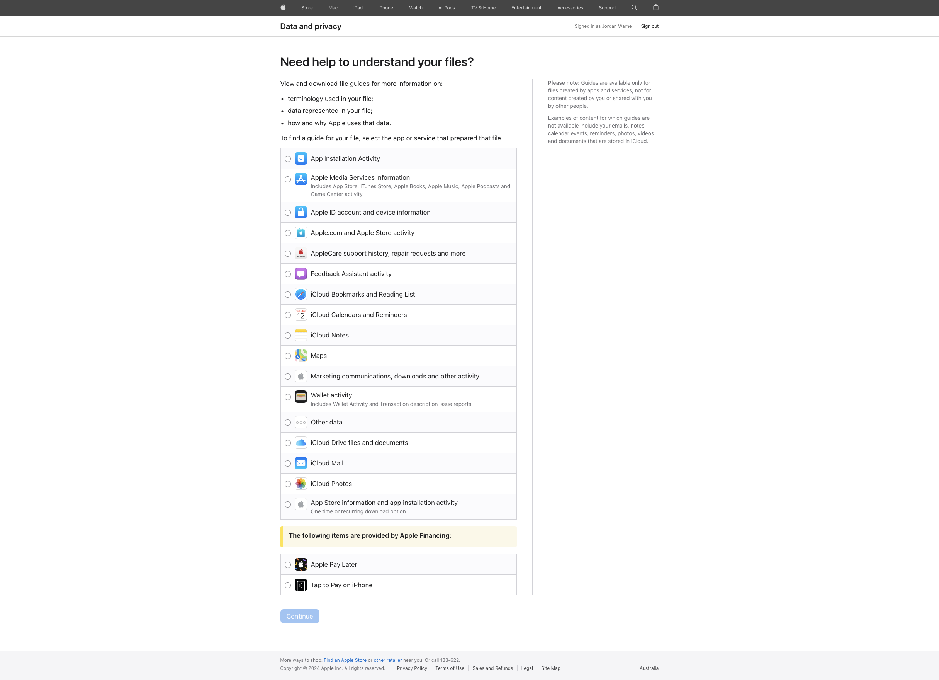This screenshot has width=939, height=680.
Task: Click the Feedback Assistant purple icon
Action: [301, 273]
